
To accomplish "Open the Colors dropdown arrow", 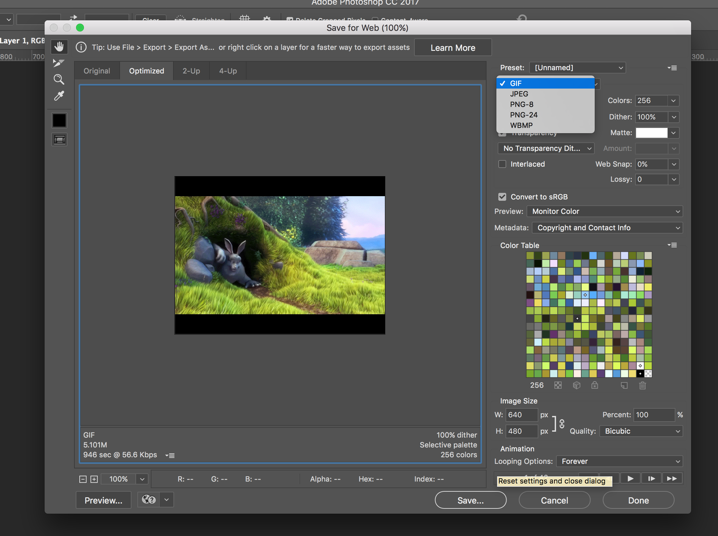I will (673, 101).
